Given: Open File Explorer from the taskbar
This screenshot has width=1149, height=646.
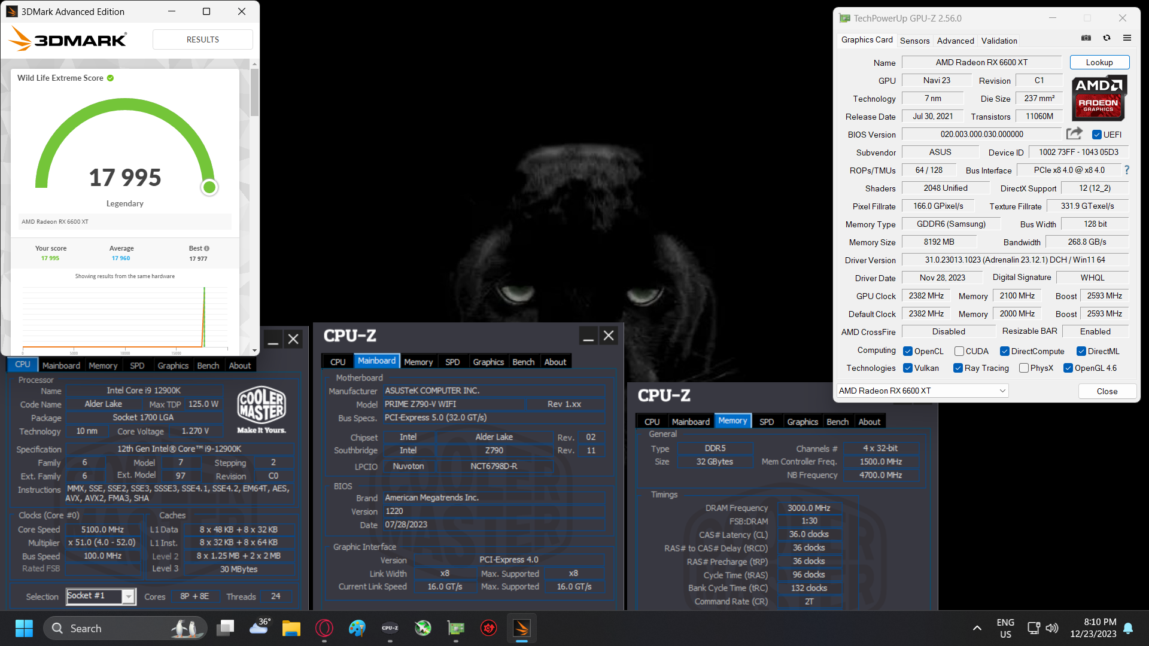Looking at the screenshot, I should [291, 628].
